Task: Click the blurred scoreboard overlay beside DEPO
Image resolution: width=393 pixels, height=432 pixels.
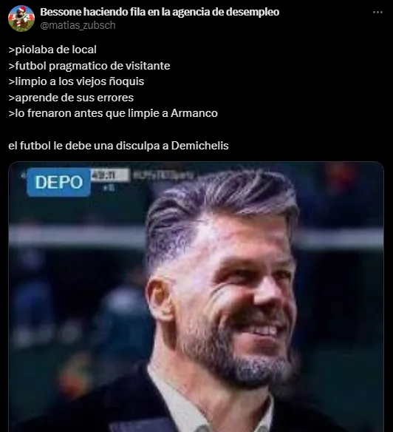Action: (x=110, y=175)
